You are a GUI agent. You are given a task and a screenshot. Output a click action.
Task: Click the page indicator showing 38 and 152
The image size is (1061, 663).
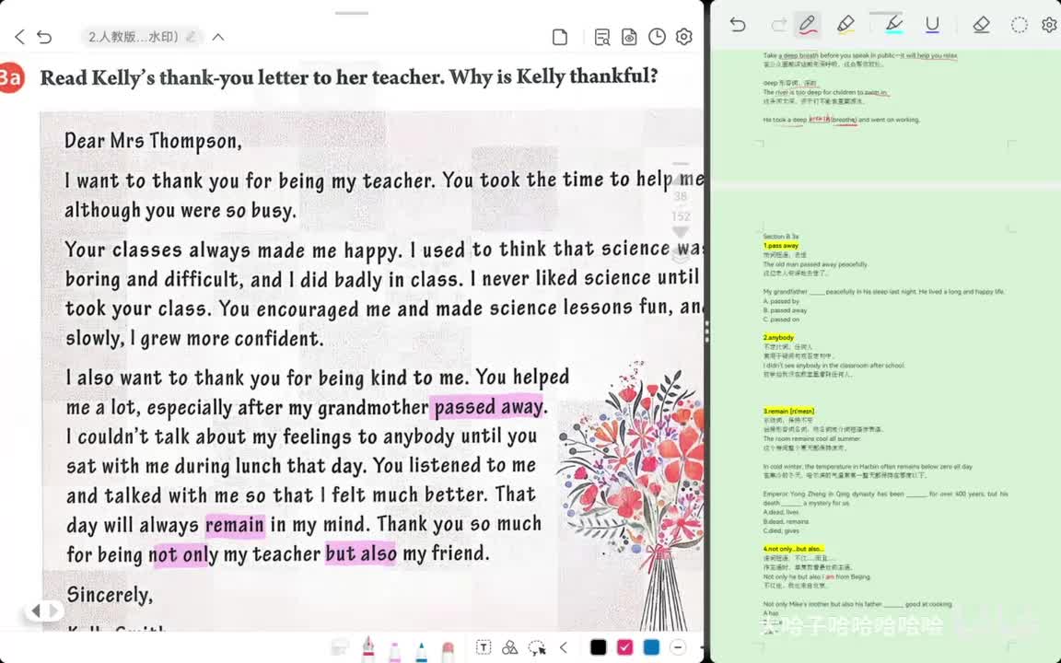pos(681,206)
